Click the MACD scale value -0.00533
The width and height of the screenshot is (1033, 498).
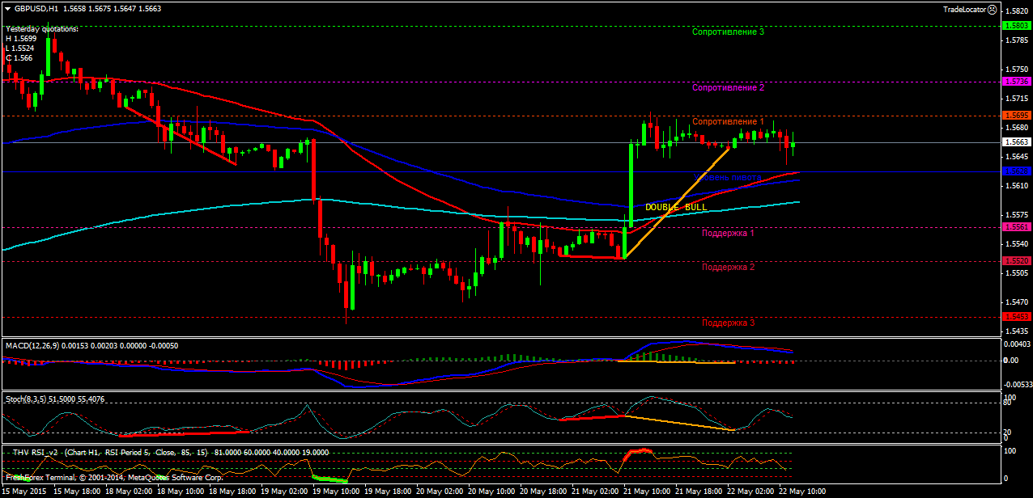click(1018, 385)
